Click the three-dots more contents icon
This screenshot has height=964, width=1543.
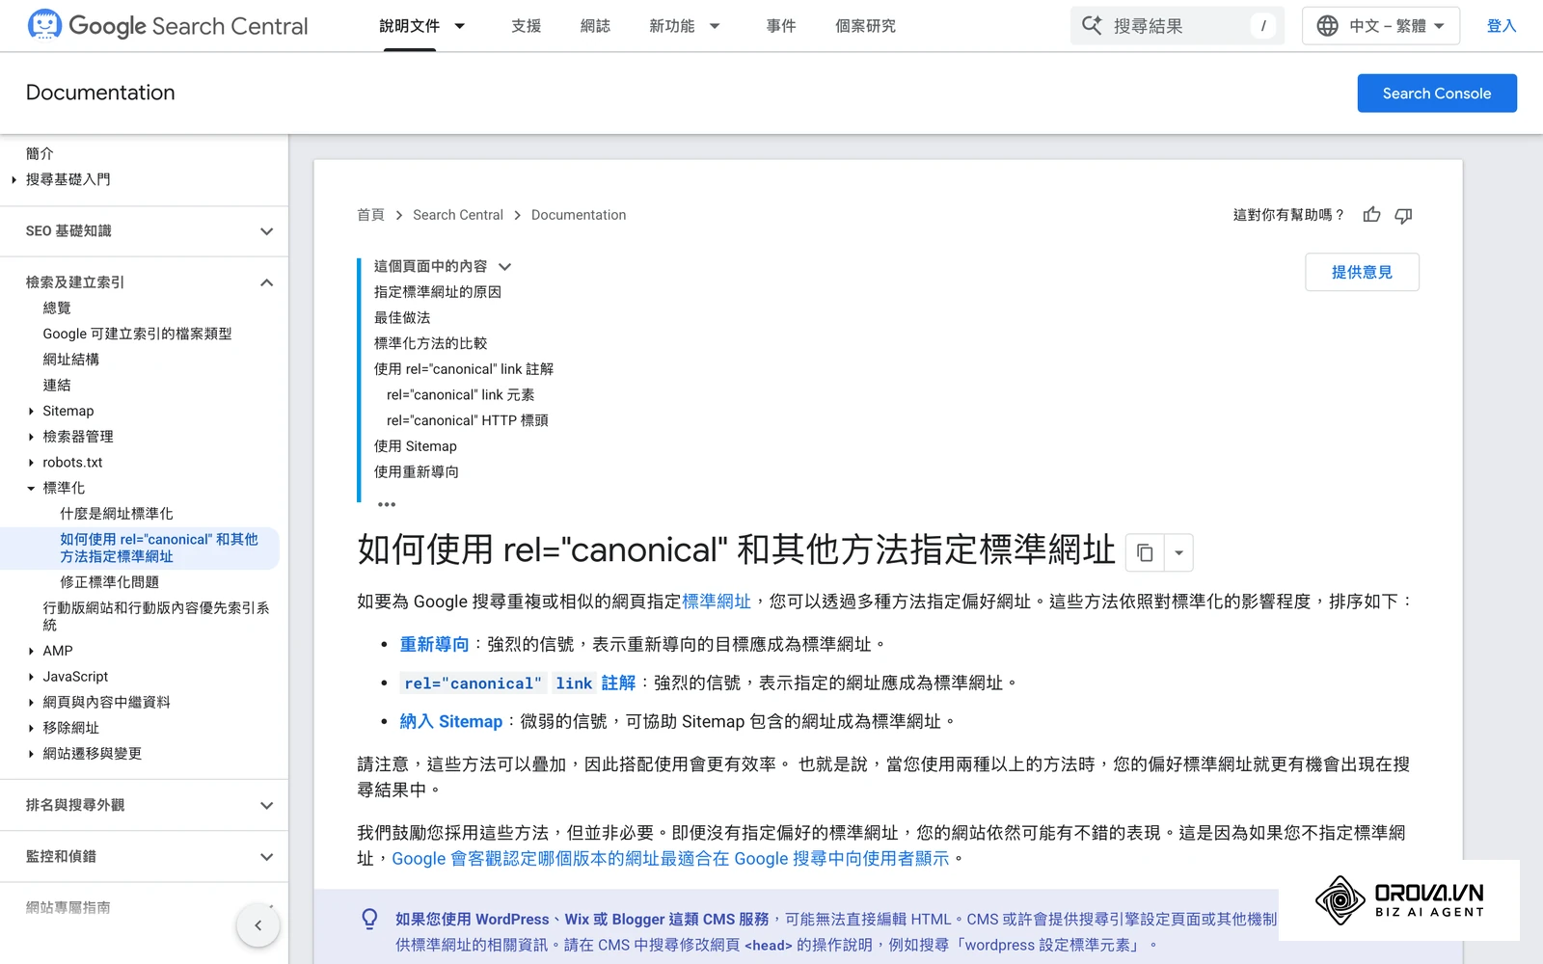tap(387, 504)
